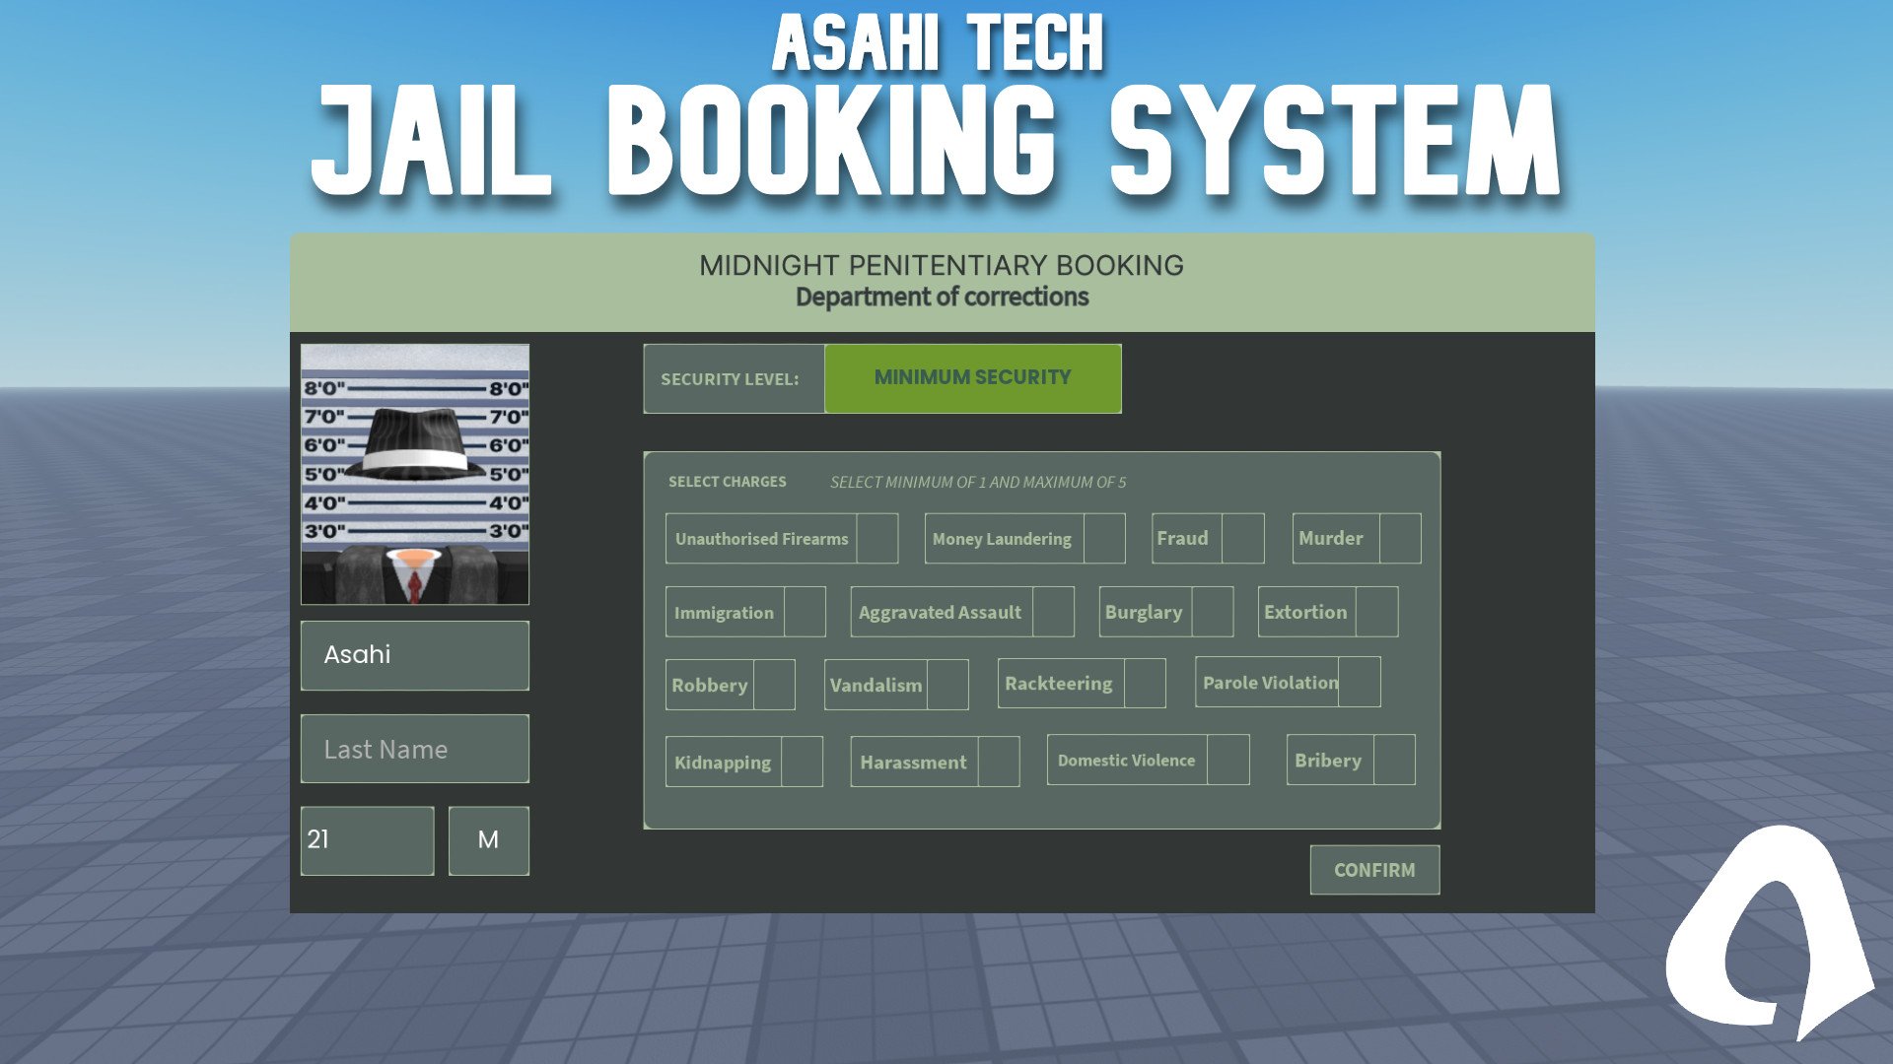
Task: Toggle the Parole Violation checkbox
Action: (x=1360, y=682)
